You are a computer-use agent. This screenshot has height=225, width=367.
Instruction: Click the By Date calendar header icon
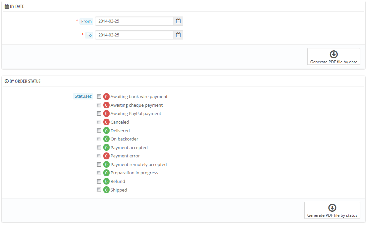(7, 6)
